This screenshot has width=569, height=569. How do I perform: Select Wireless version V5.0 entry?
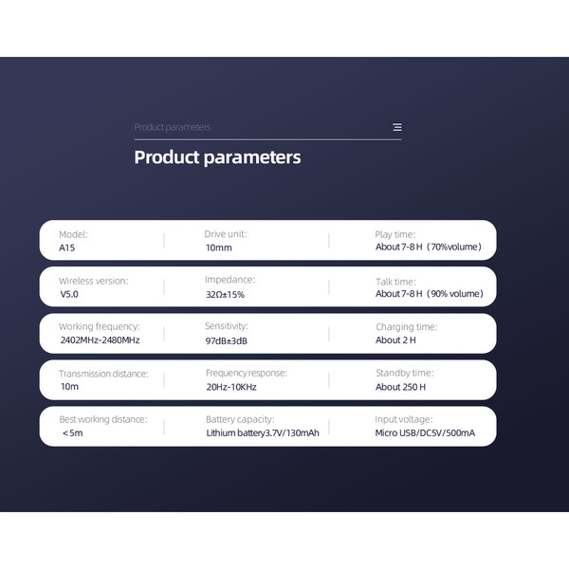[93, 287]
